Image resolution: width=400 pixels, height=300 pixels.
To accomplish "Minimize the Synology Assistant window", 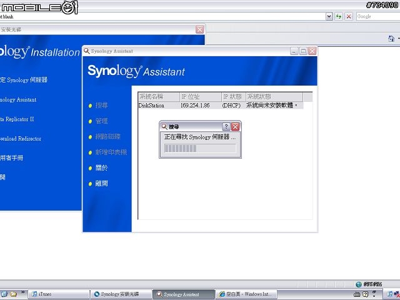I will click(x=294, y=51).
